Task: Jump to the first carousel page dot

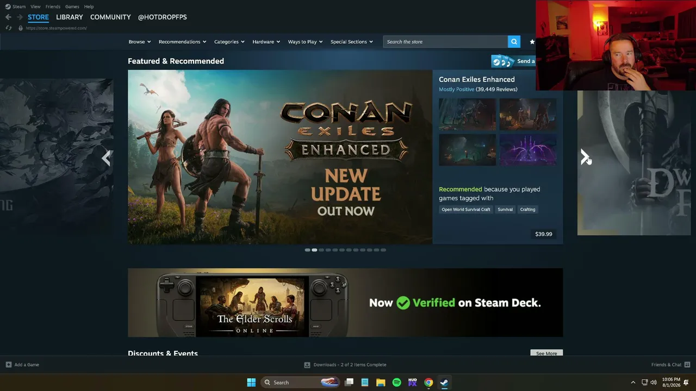Action: pos(307,250)
